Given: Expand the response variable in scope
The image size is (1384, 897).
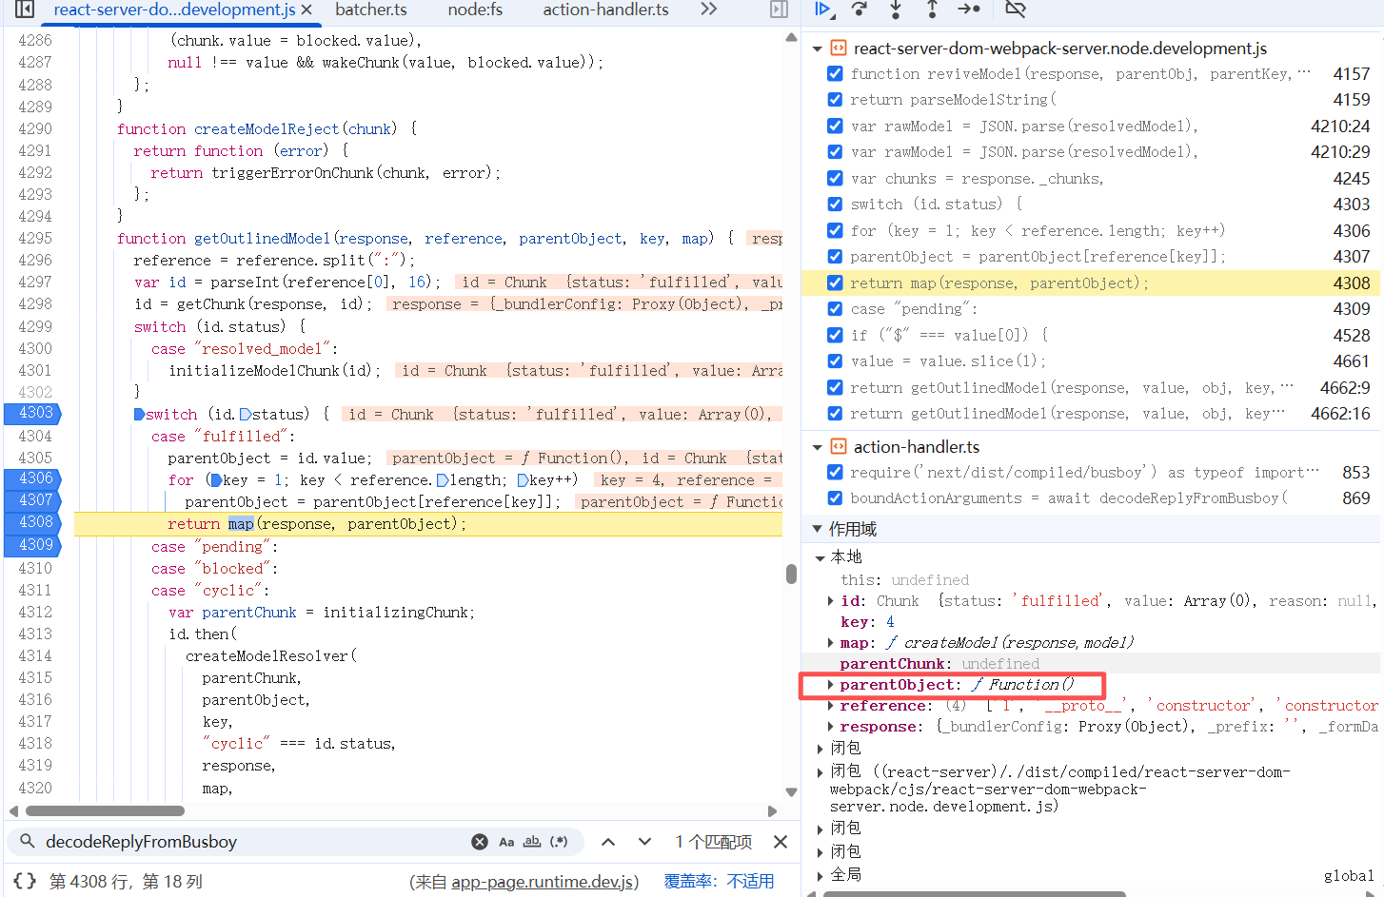Looking at the screenshot, I should (x=831, y=727).
